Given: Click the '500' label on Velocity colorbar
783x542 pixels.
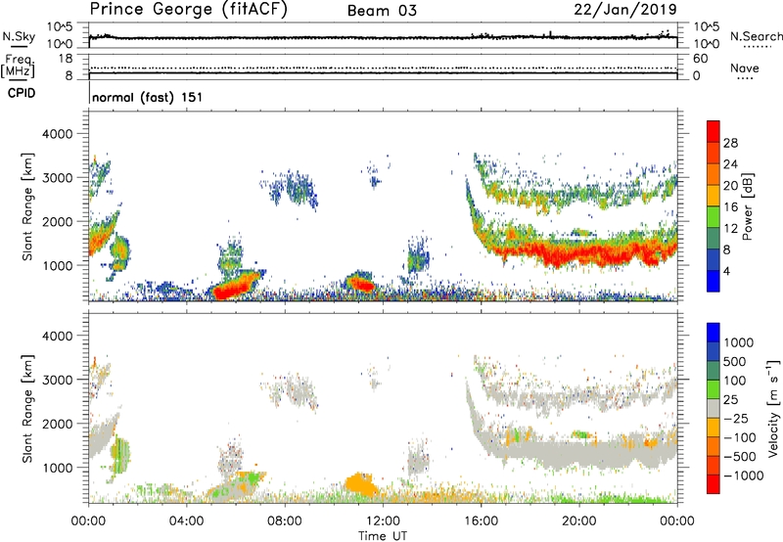Looking at the screenshot, I should pos(734,362).
